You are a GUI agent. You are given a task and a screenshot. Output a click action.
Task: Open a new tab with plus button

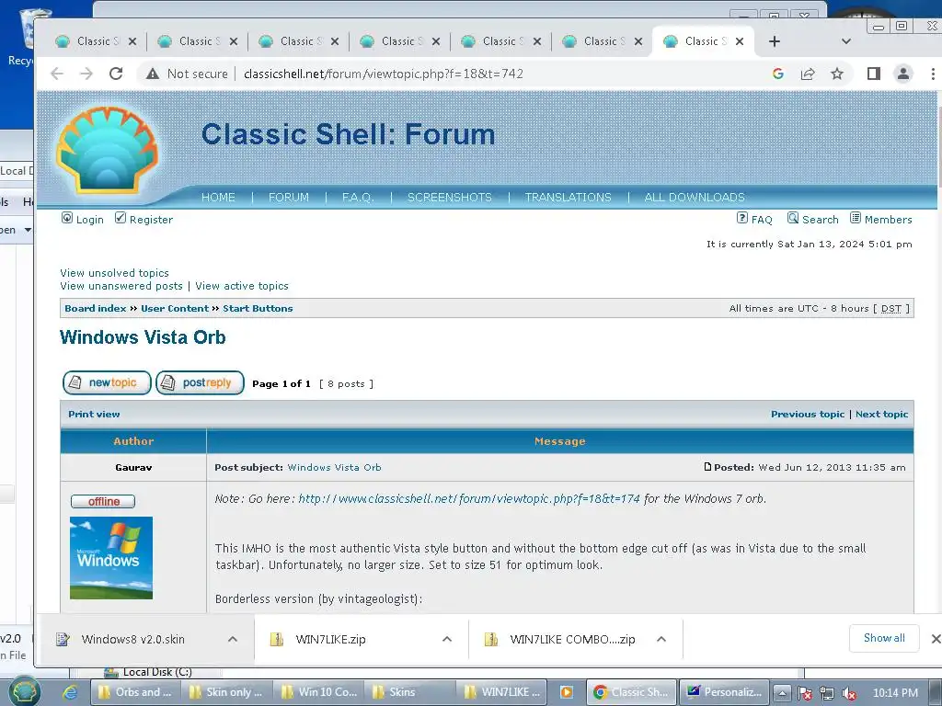click(x=775, y=41)
